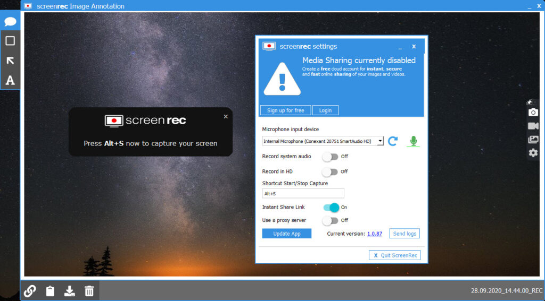545x301 pixels.
Task: Download the annotated image
Action: [x=70, y=290]
